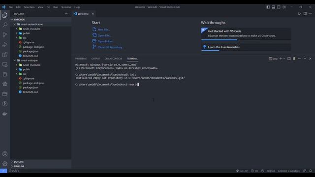Add a new terminal with plus icon
Image resolution: width=315 pixels, height=177 pixels.
pyautogui.click(x=281, y=59)
